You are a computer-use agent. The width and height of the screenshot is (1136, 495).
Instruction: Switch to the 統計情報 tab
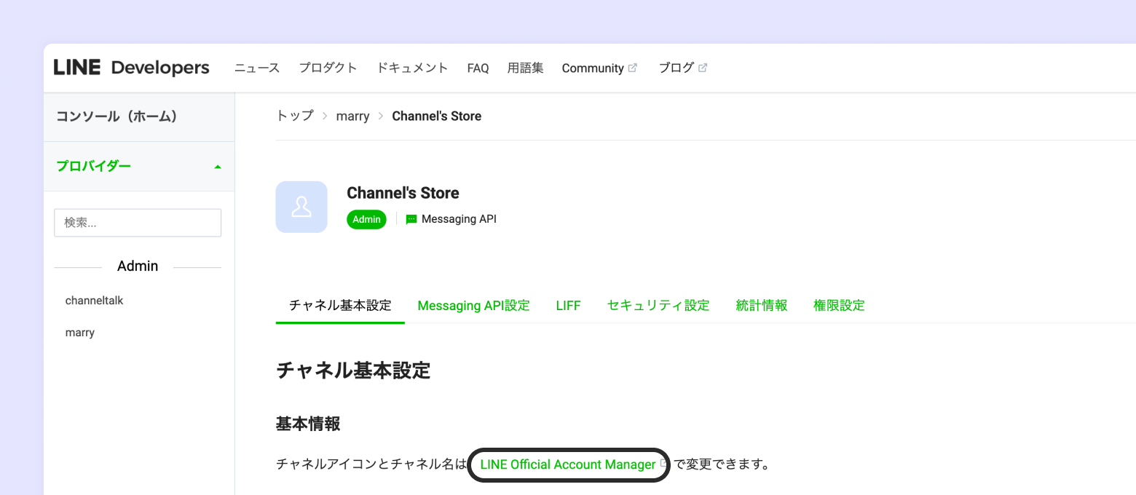coord(762,306)
